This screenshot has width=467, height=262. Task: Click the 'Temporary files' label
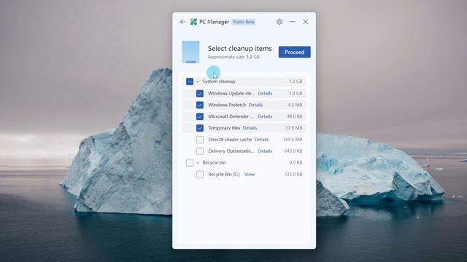(224, 128)
